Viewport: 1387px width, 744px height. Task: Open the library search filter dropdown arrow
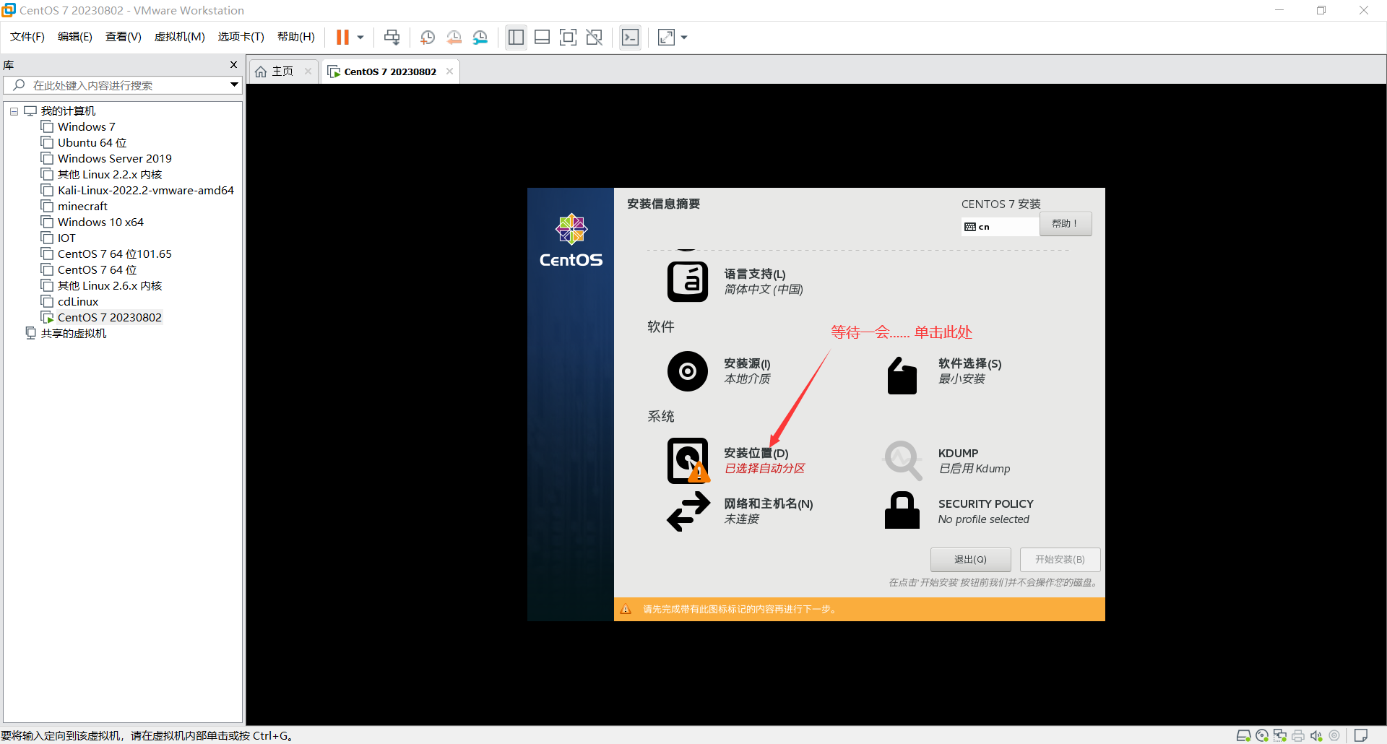pos(234,85)
